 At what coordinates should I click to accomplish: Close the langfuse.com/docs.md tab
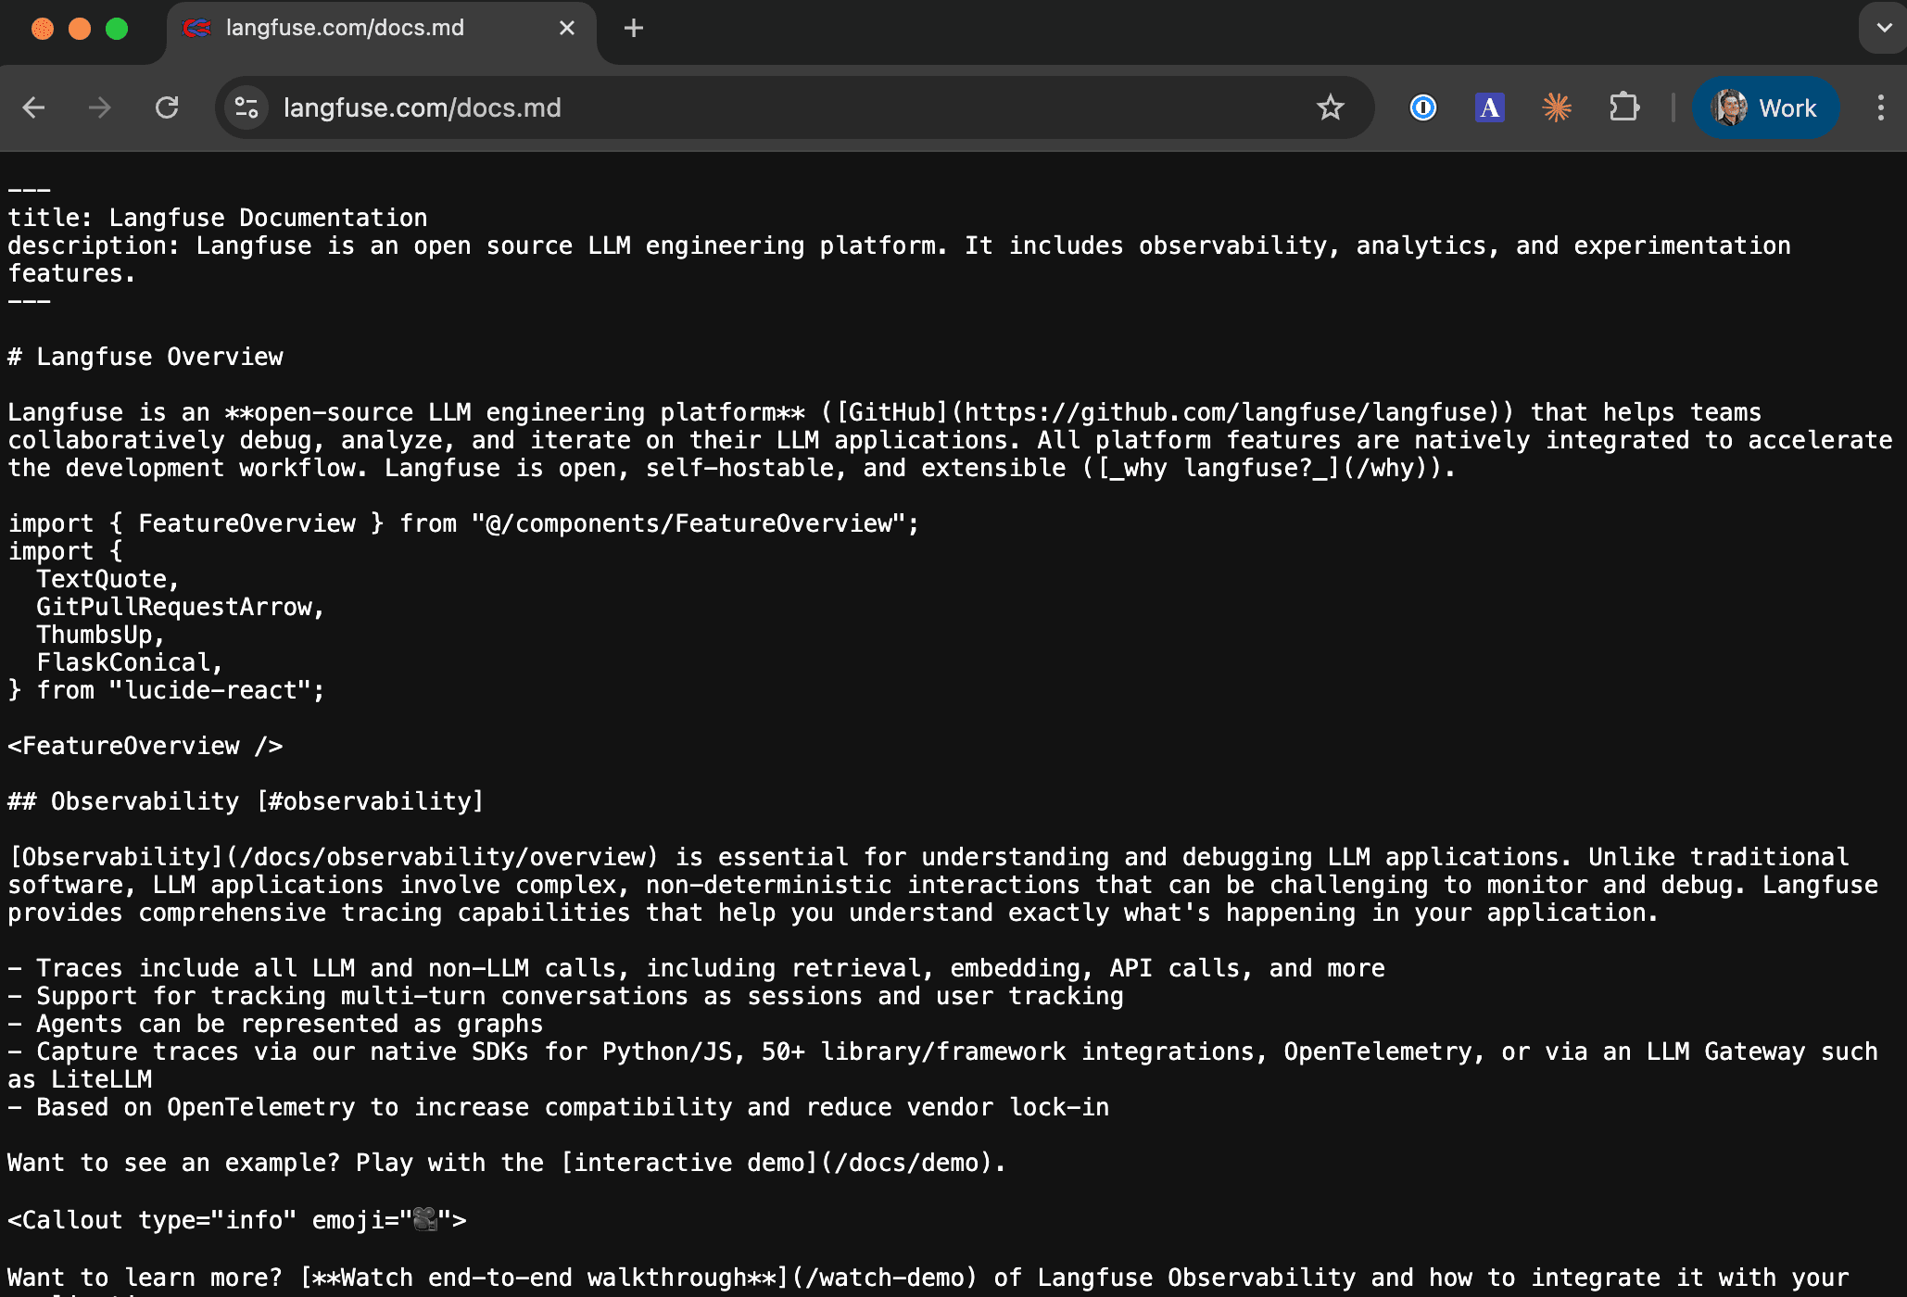[566, 28]
